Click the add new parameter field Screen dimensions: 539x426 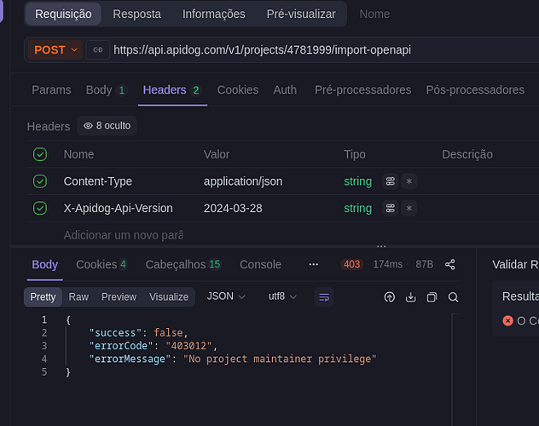[x=124, y=235]
